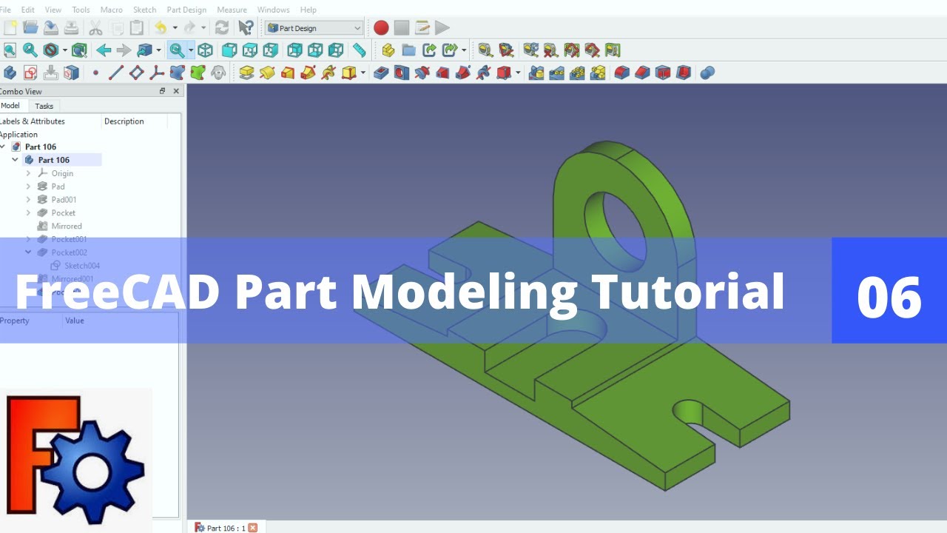The width and height of the screenshot is (947, 533).
Task: Click the Measure distance ruler icon
Action: 359,50
